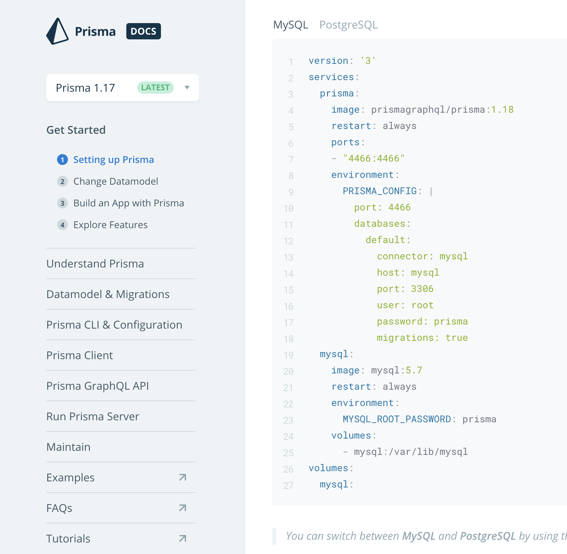Click the external arrow icon beside FAQs
Image resolution: width=567 pixels, height=554 pixels.
coord(183,508)
